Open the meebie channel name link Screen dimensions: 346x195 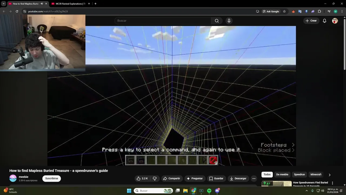point(24,177)
